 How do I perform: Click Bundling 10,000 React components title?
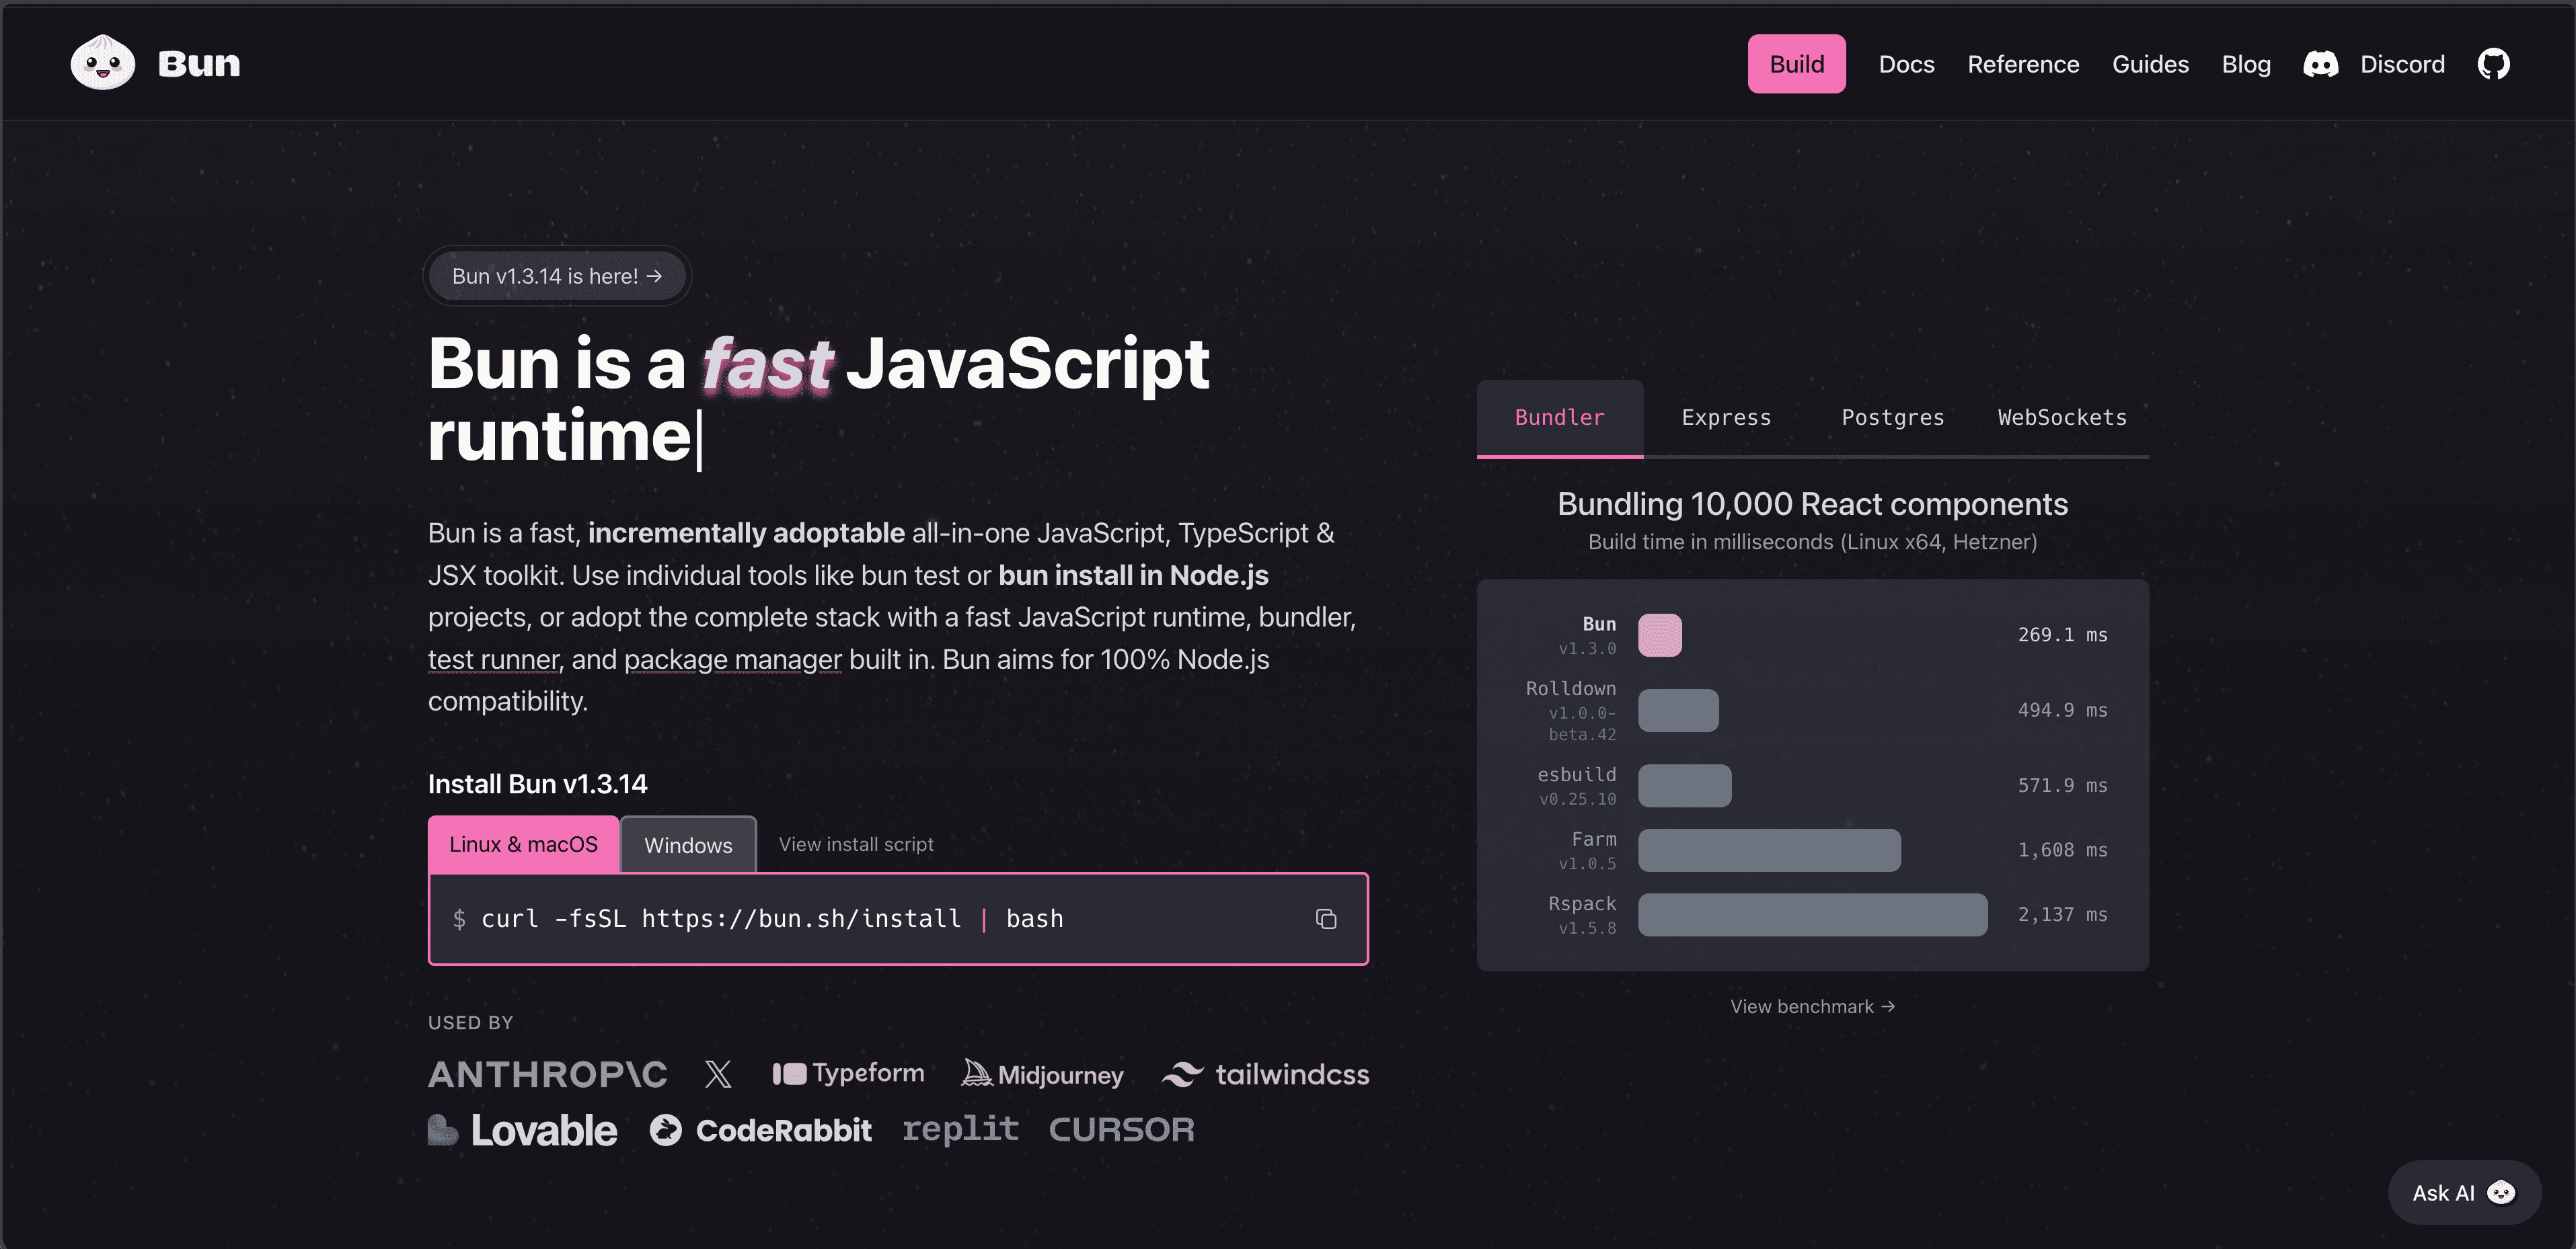coord(1812,505)
